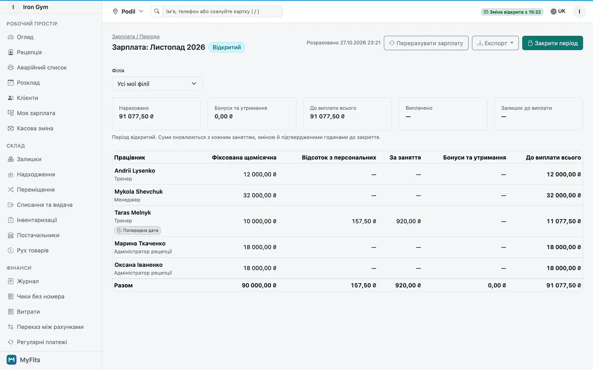Click employee Оксана Іваненко
593x370 pixels.
click(x=138, y=265)
